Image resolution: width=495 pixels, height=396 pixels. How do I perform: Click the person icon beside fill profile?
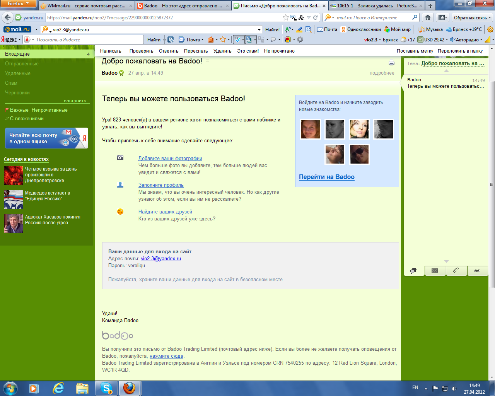point(120,184)
